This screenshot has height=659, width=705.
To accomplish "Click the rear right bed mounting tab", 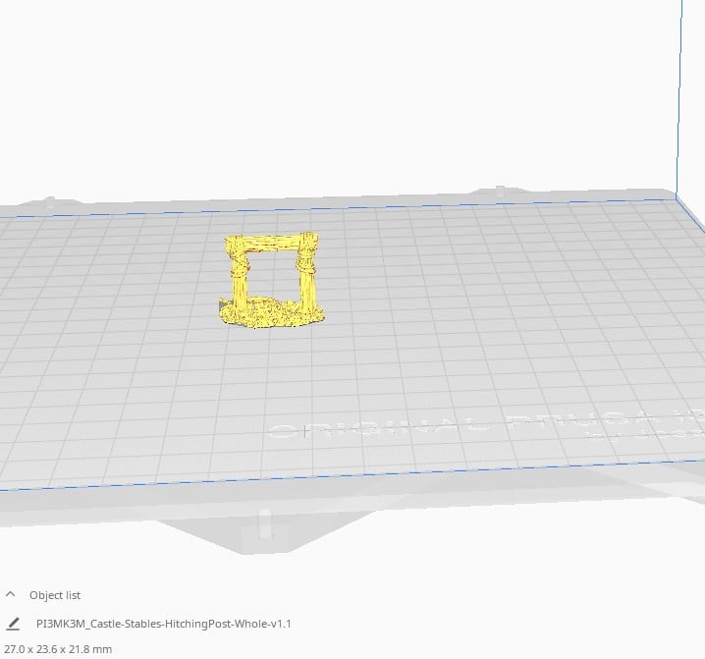I will (x=500, y=191).
